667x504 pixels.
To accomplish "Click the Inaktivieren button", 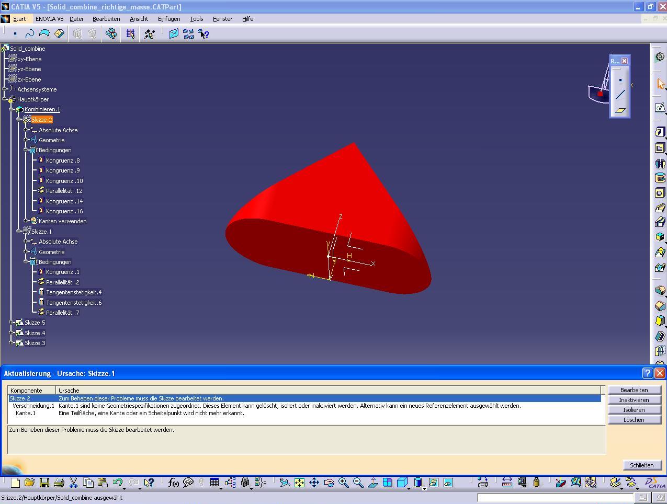I will click(x=634, y=400).
